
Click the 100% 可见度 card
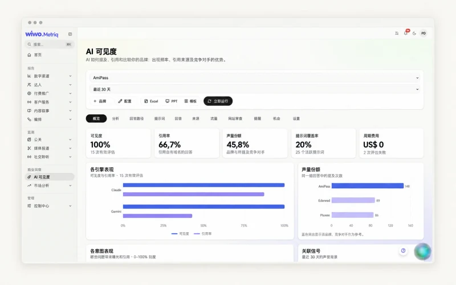(x=119, y=143)
